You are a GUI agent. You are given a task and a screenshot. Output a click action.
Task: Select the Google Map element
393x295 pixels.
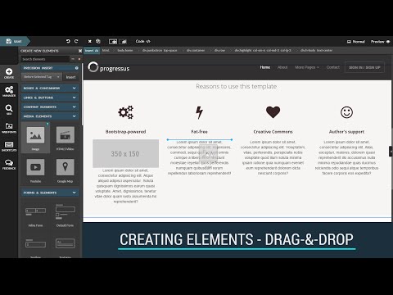65,170
